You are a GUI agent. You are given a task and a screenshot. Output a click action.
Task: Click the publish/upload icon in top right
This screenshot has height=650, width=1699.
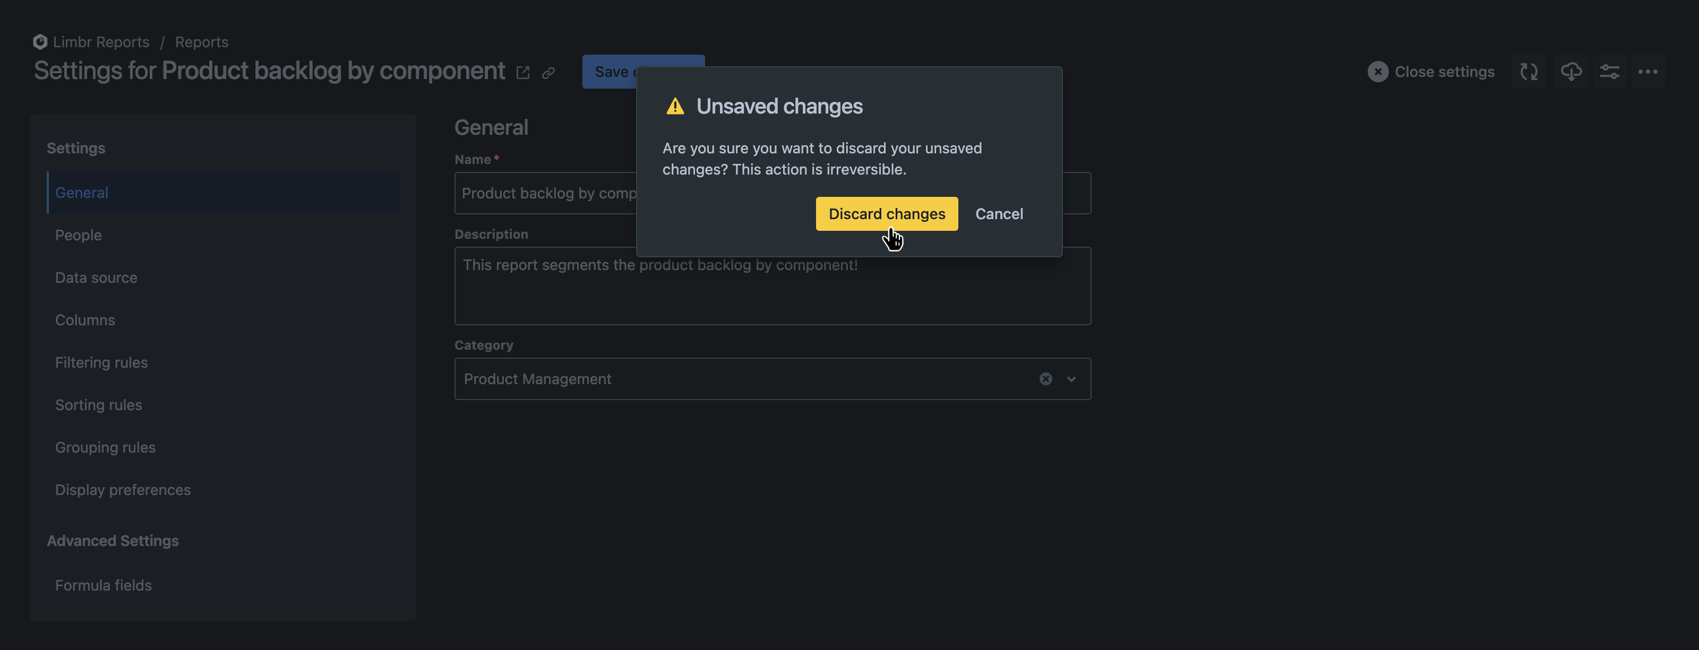point(1570,71)
